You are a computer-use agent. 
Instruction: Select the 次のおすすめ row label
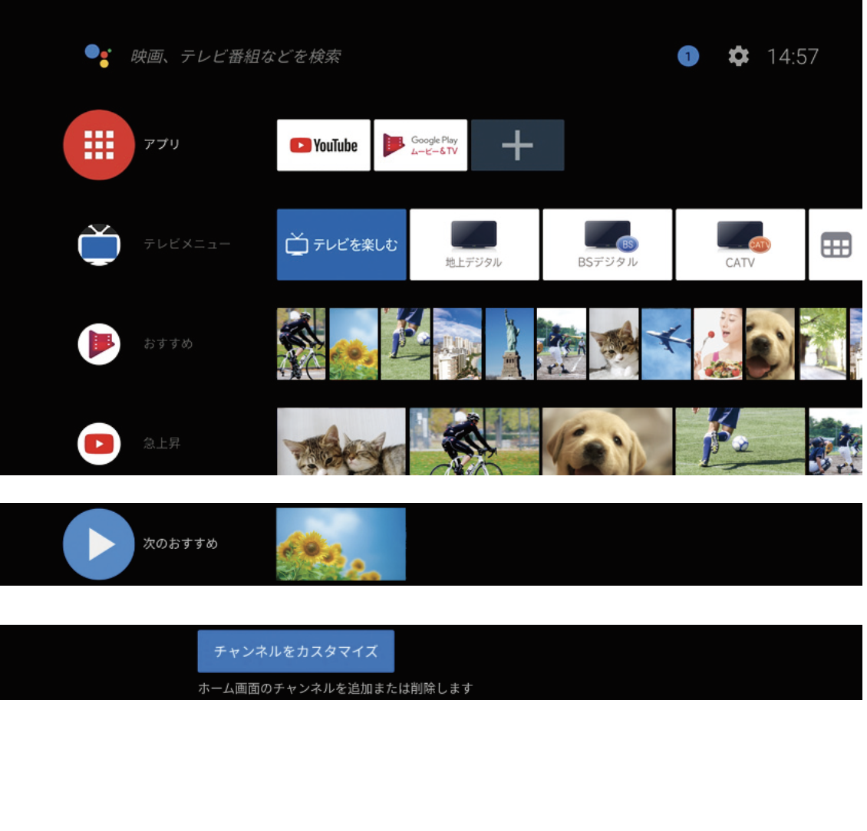point(181,544)
